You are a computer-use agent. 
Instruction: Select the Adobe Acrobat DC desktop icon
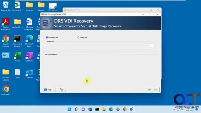click(x=6, y=24)
